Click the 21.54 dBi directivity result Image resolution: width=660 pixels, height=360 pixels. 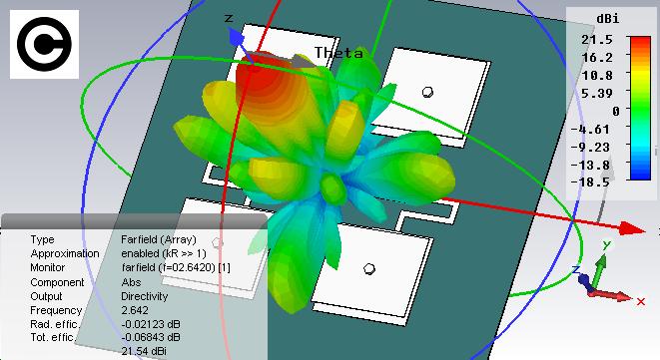(144, 351)
